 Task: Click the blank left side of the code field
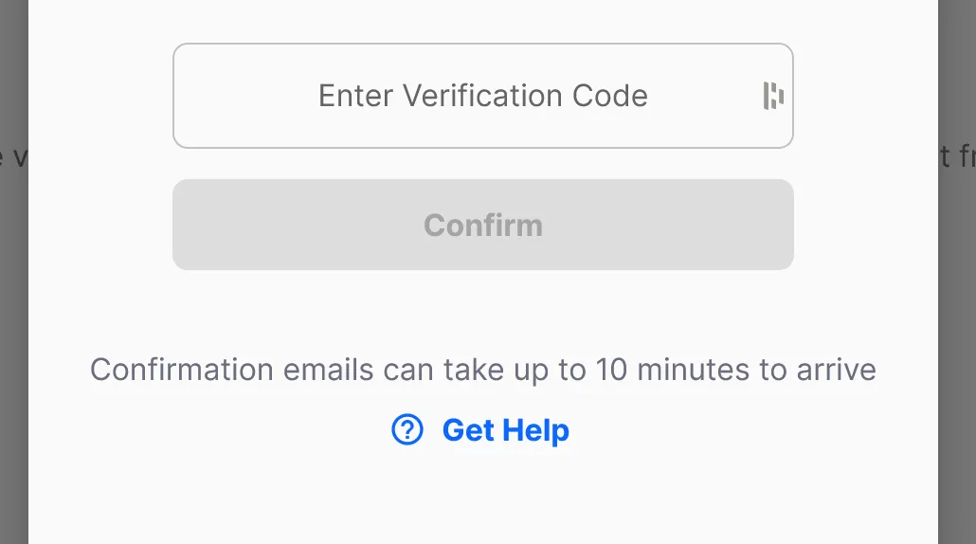(245, 96)
